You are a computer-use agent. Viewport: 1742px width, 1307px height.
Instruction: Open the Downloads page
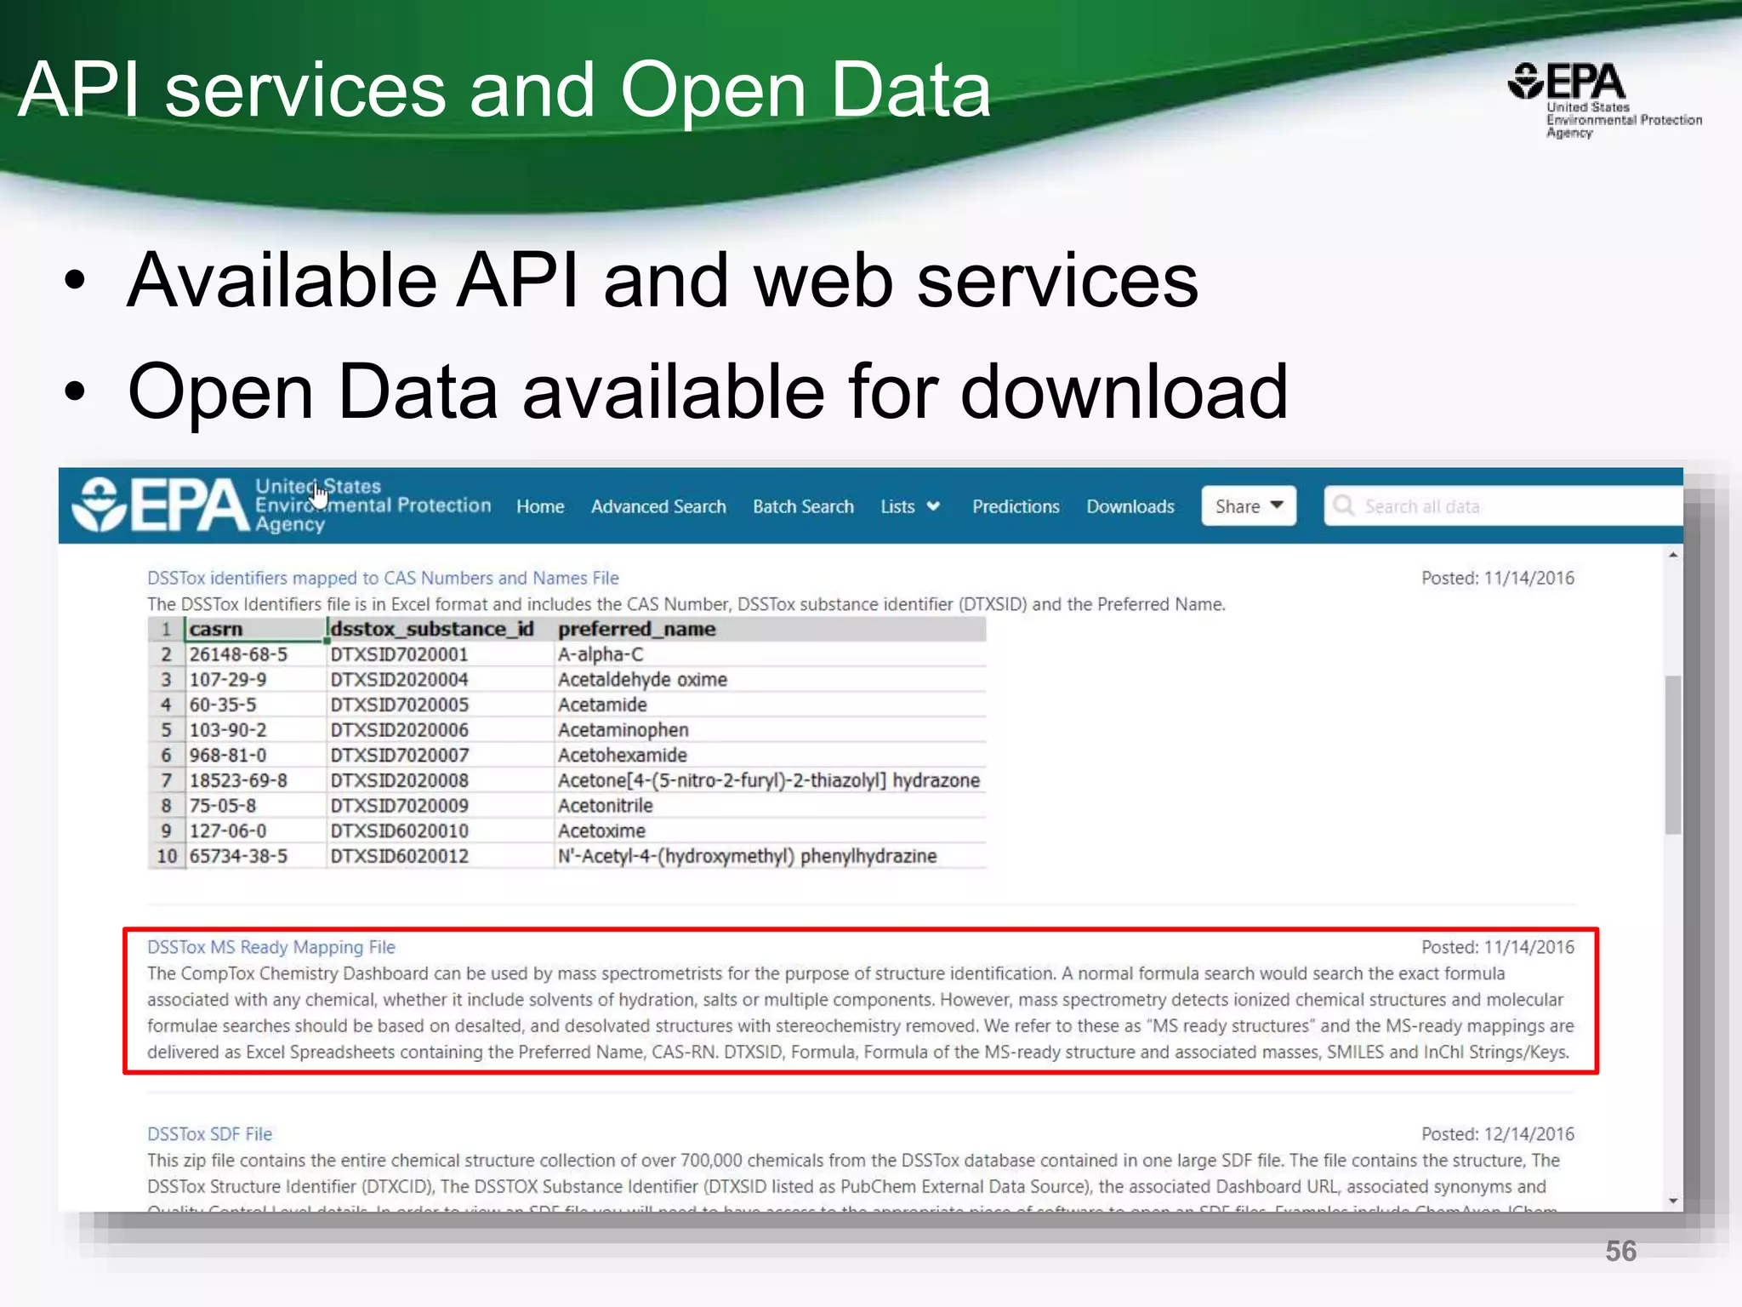click(1130, 506)
